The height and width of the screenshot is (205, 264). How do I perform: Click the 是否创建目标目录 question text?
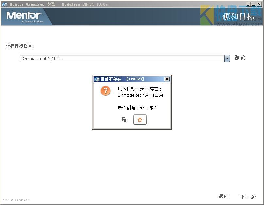click(137, 108)
